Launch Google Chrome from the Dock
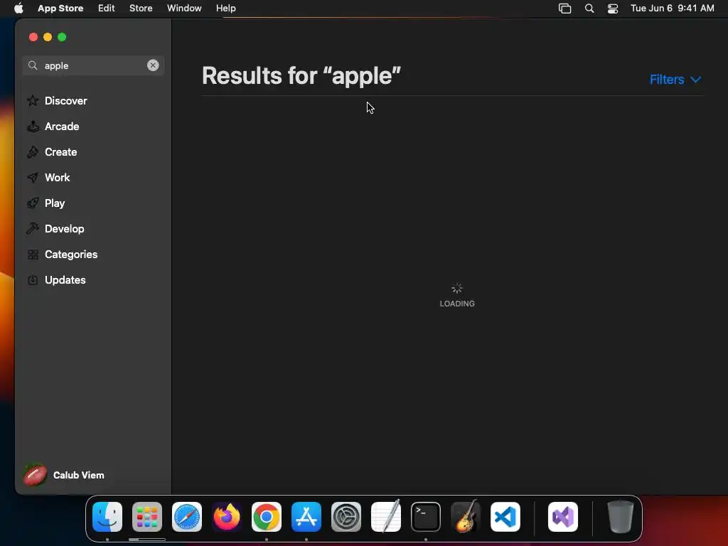Screen dimensions: 728x546 267,517
